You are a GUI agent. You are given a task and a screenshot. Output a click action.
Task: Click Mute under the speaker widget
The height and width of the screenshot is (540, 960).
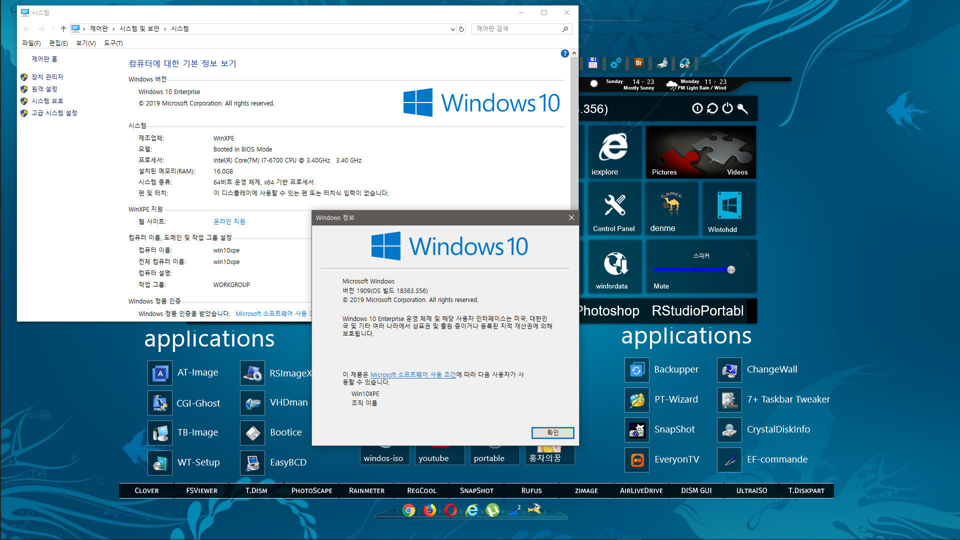(x=661, y=286)
